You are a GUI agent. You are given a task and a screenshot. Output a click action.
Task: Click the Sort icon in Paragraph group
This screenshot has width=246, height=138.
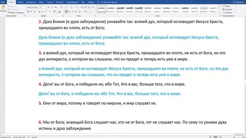tap(90, 7)
